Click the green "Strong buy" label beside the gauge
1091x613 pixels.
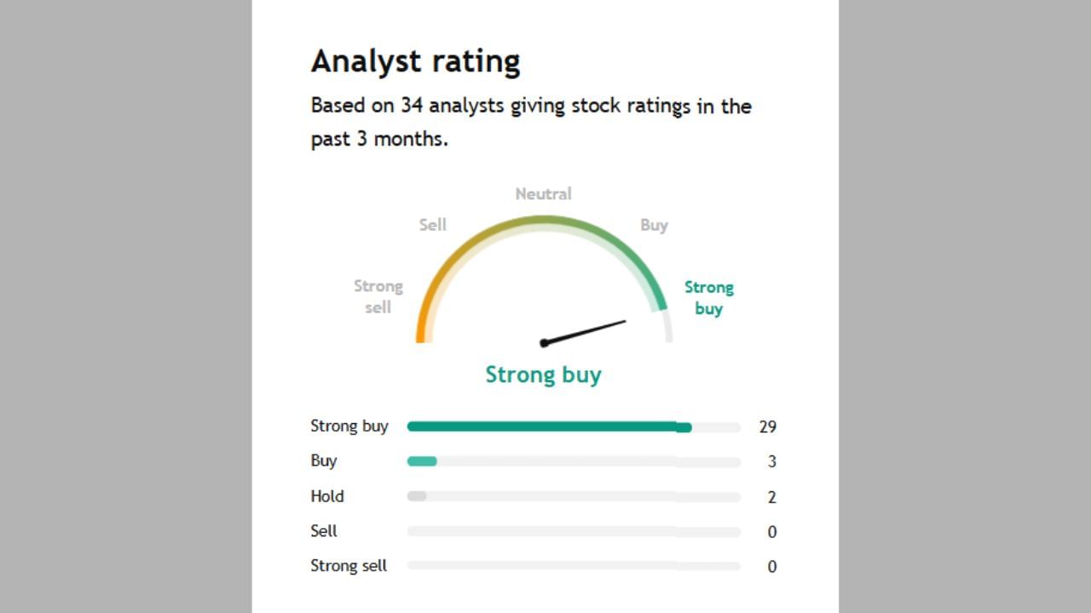click(x=708, y=297)
